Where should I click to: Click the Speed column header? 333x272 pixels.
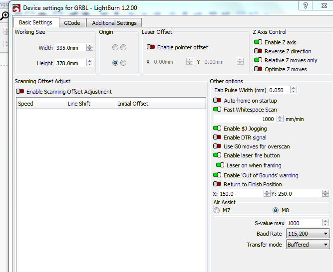click(41, 104)
